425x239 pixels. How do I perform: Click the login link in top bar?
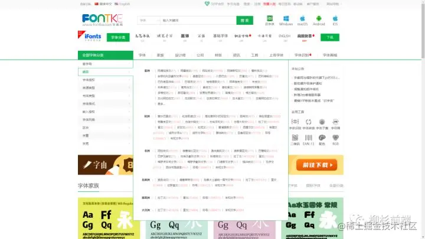(247, 4)
